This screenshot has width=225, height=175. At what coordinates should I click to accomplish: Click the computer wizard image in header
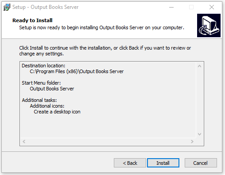click(209, 25)
